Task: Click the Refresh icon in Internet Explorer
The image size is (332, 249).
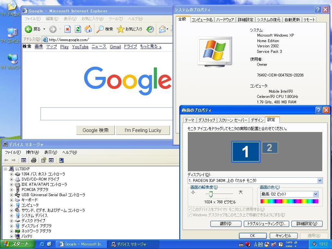Action: 78,29
